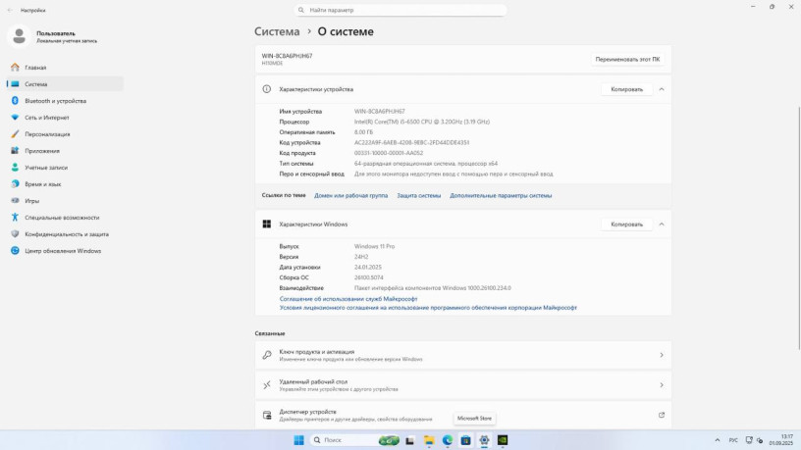Click the device specifications info icon
This screenshot has height=450, width=801.
[267, 89]
